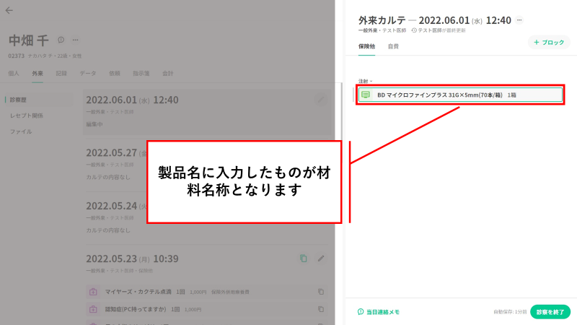
Task: Click the 認知症(PC持ってますか) item text
Action: (136, 309)
